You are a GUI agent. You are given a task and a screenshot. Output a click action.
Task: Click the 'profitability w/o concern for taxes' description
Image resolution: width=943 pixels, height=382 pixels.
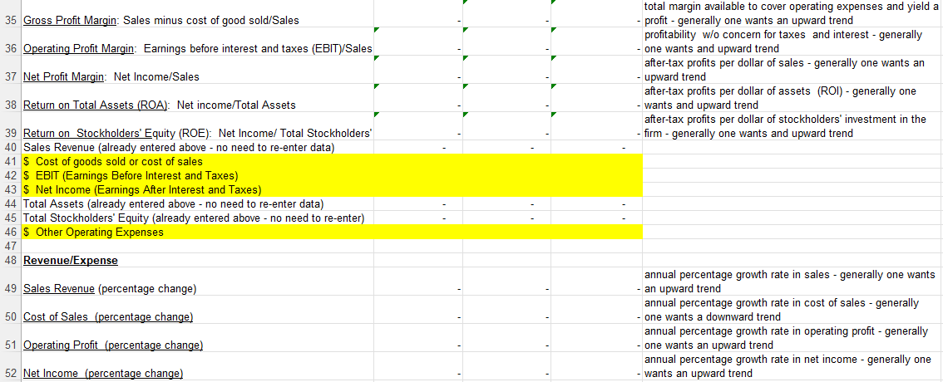click(792, 42)
